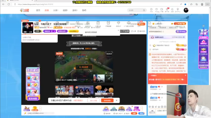Open the start-streaming camera icon in header
The width and height of the screenshot is (211, 118).
pyautogui.click(x=162, y=10)
